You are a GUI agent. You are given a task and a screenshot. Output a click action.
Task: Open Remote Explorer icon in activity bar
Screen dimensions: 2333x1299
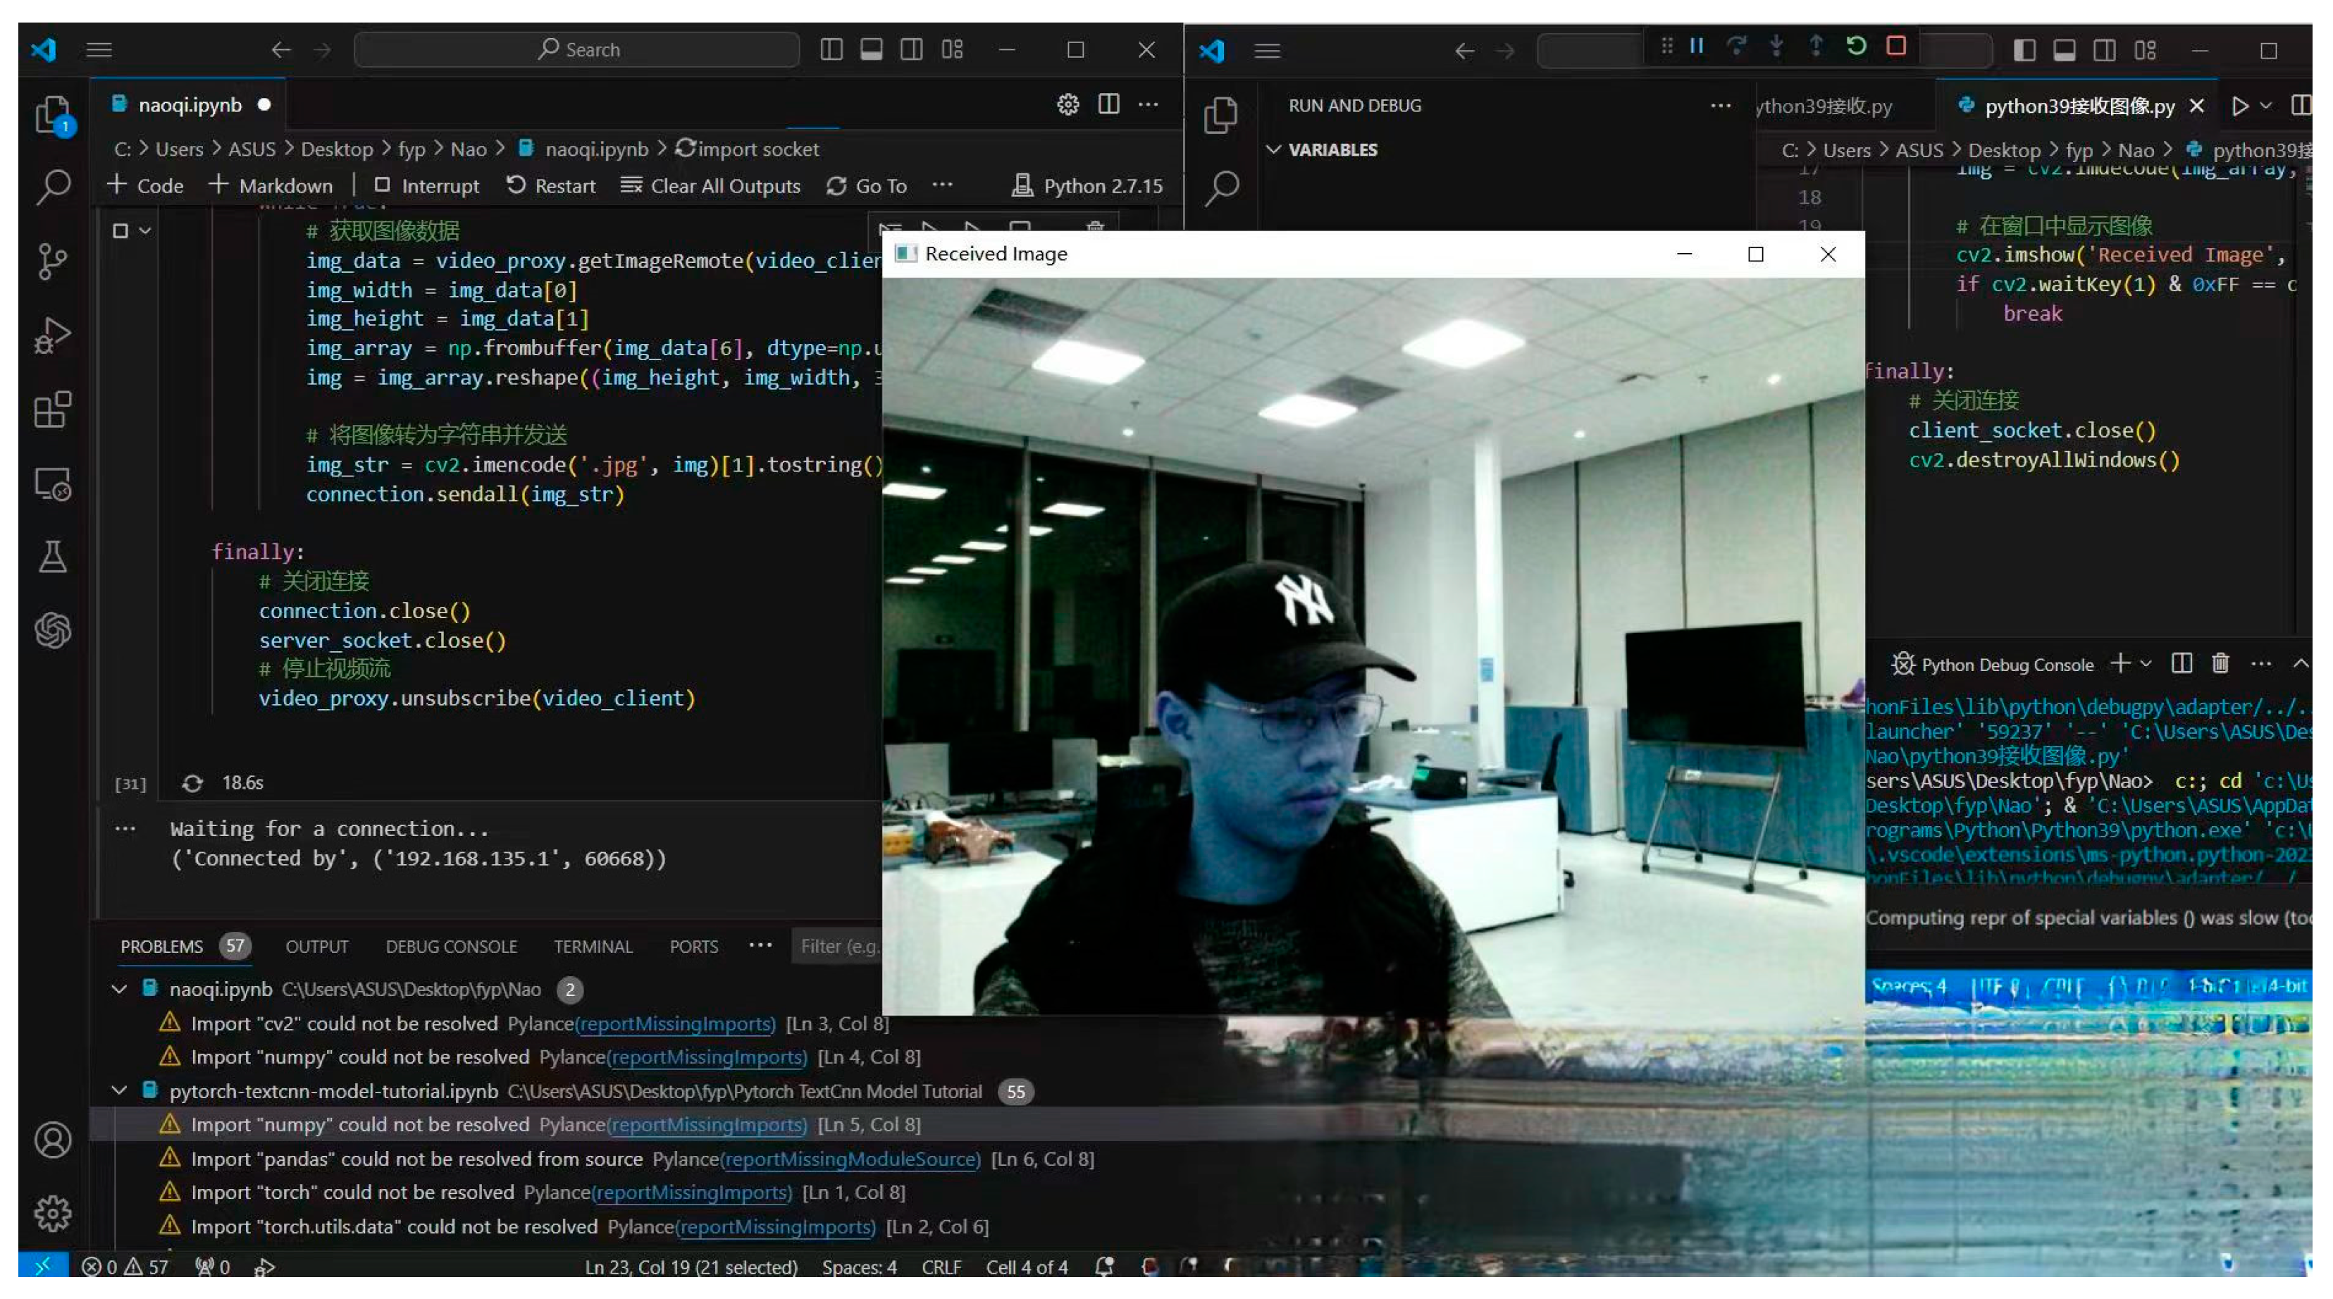click(53, 484)
